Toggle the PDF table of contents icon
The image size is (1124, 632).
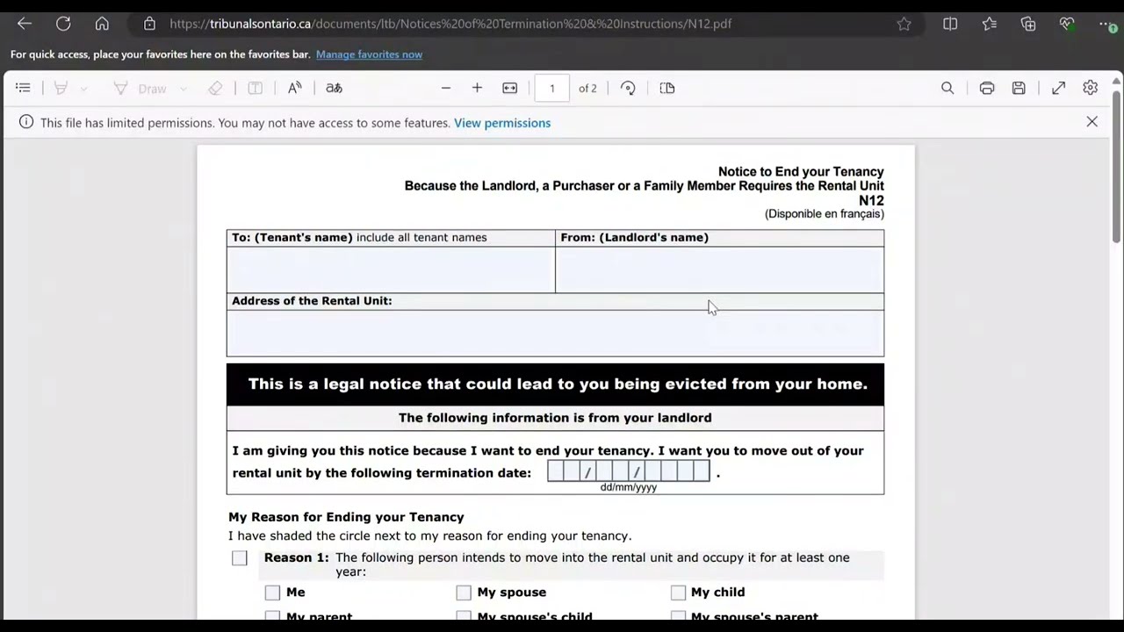click(23, 88)
